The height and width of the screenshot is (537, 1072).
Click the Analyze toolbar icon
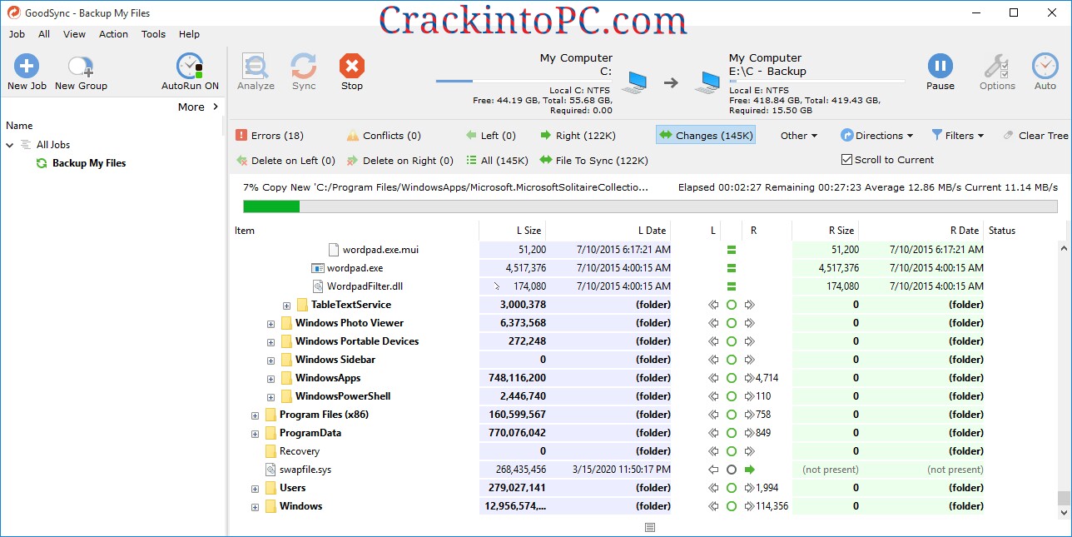pos(255,66)
